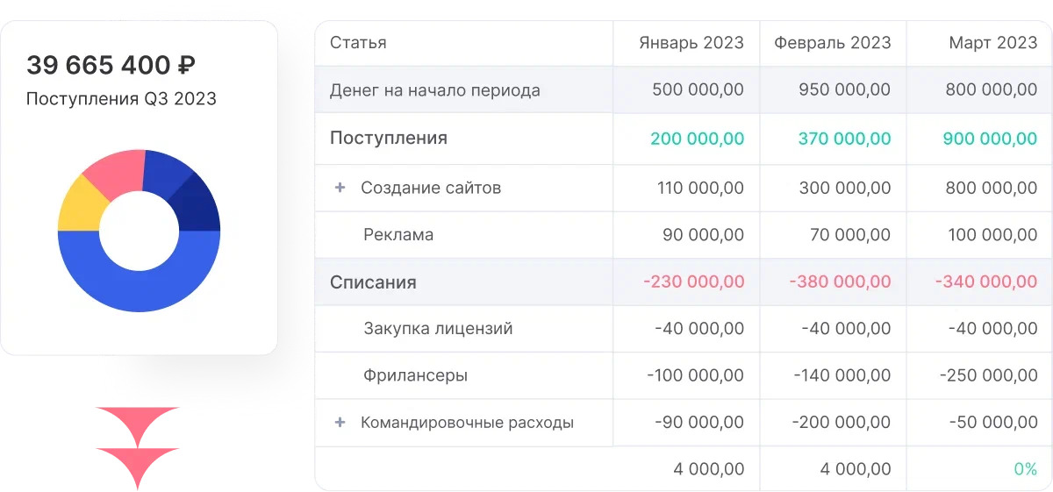Select the Списания row label
Image resolution: width=1053 pixels, height=492 pixels.
373,282
